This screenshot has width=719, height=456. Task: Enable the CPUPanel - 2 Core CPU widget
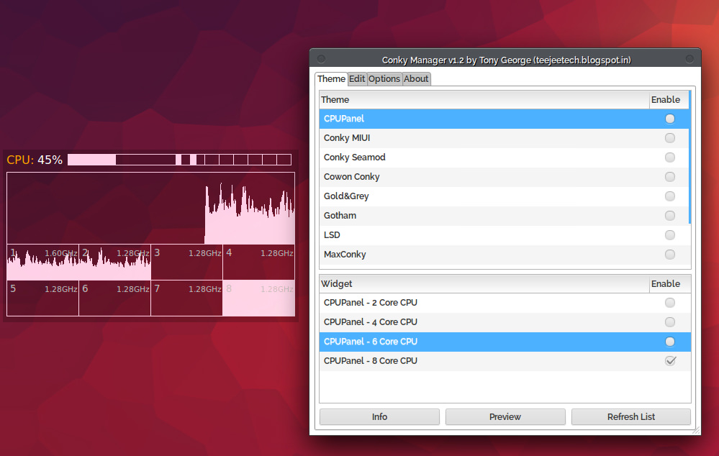point(670,303)
